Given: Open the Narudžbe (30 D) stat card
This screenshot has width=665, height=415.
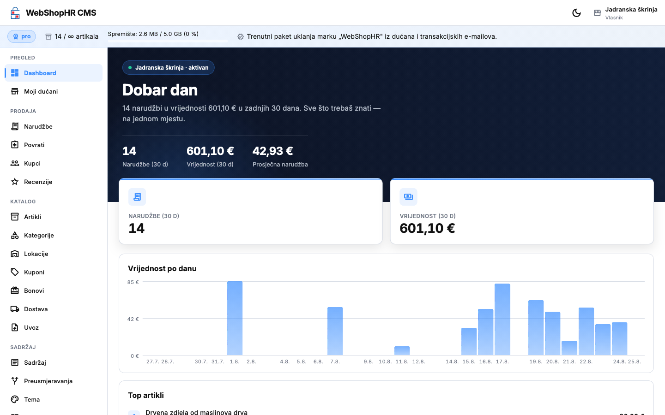Looking at the screenshot, I should click(x=251, y=211).
